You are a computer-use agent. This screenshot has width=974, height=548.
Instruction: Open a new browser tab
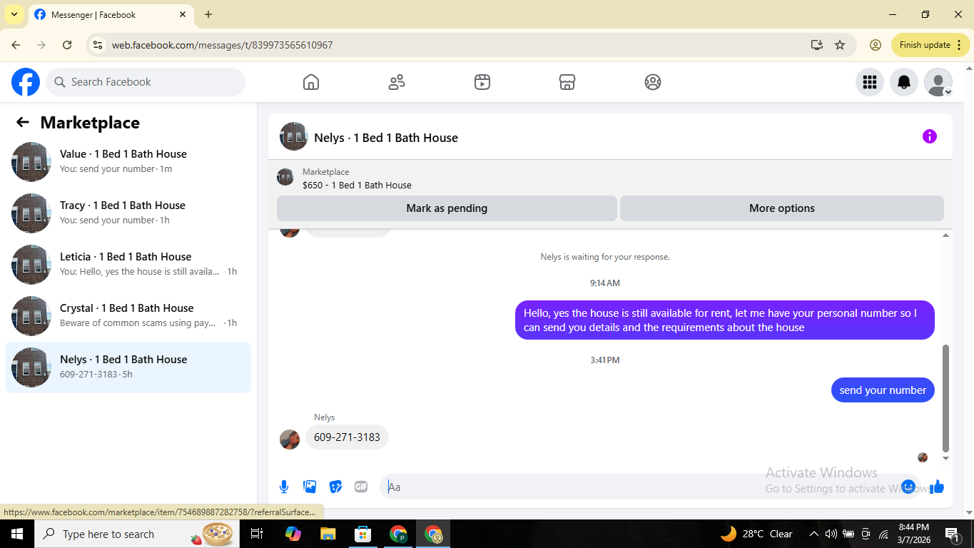(208, 14)
